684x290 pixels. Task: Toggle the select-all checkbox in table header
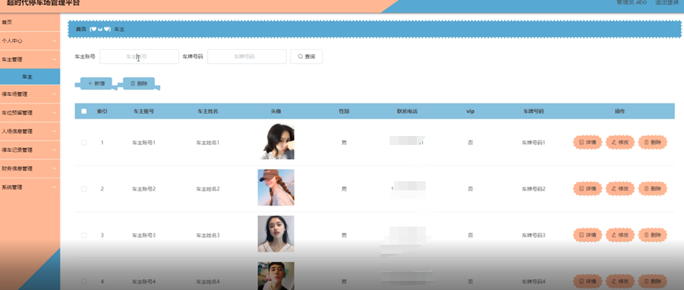coord(84,111)
